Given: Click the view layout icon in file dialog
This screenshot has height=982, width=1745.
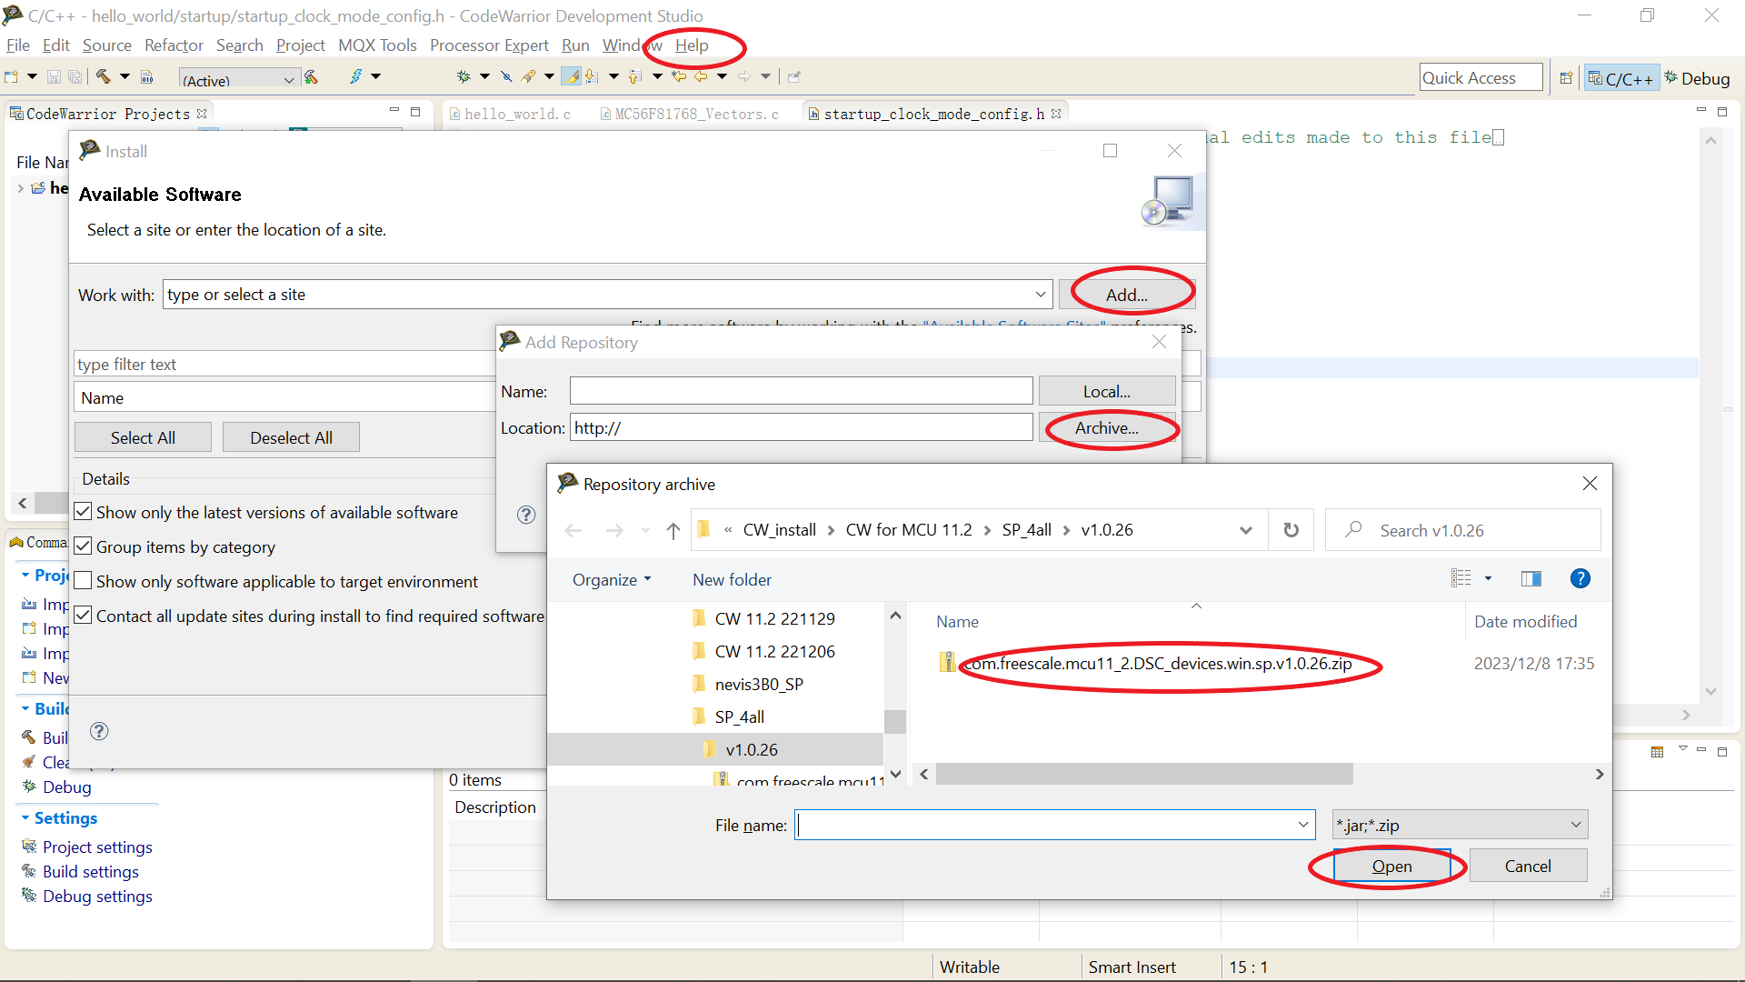Looking at the screenshot, I should tap(1461, 578).
